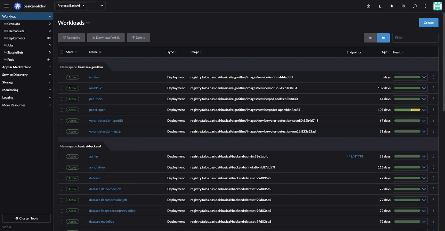
Task: Click the Import YAML upload icon
Action: tap(369, 6)
